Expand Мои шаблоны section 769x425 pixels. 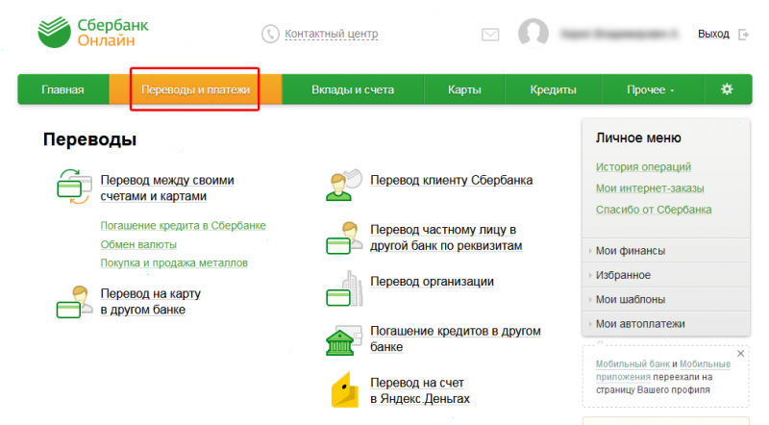[x=666, y=299]
